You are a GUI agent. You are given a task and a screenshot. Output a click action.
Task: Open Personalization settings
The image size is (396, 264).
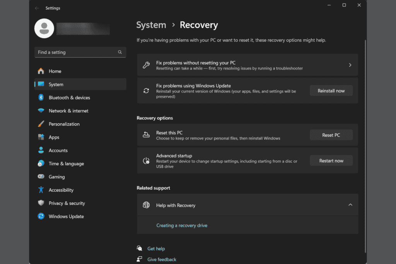point(80,124)
